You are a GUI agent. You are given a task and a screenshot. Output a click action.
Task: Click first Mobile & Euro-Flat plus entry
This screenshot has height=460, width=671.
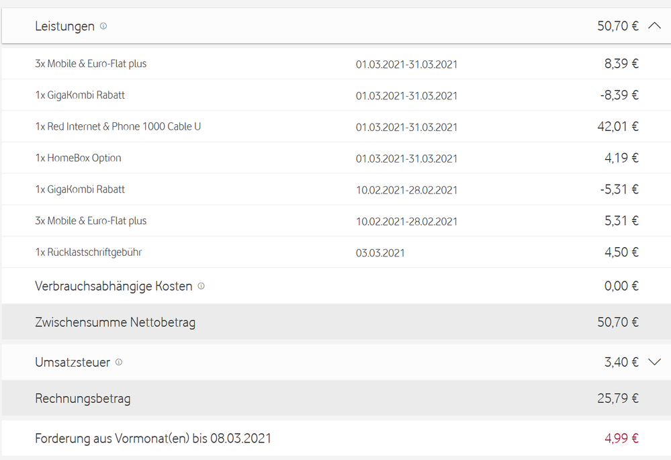click(x=91, y=64)
